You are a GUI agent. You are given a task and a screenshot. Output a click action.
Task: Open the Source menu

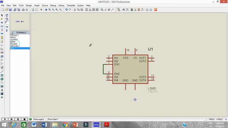point(45,5)
